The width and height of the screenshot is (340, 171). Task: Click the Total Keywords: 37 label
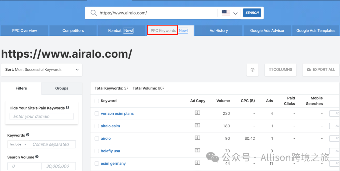(111, 88)
